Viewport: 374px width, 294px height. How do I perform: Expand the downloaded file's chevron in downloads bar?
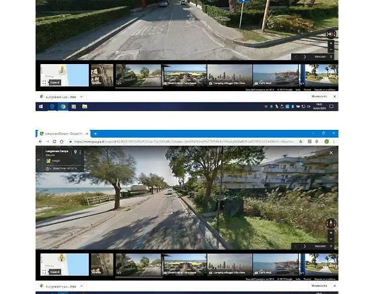point(81,96)
